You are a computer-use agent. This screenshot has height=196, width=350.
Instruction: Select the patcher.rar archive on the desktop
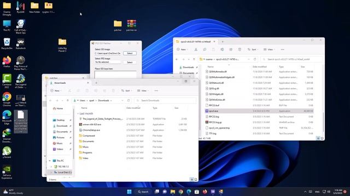coord(131,26)
